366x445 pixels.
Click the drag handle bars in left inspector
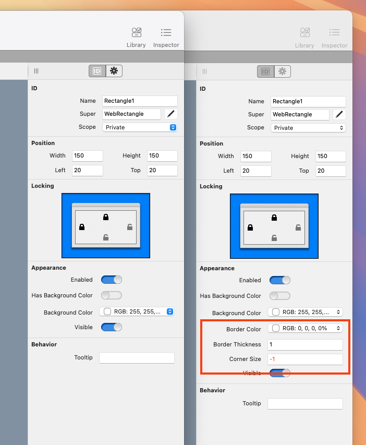point(36,71)
